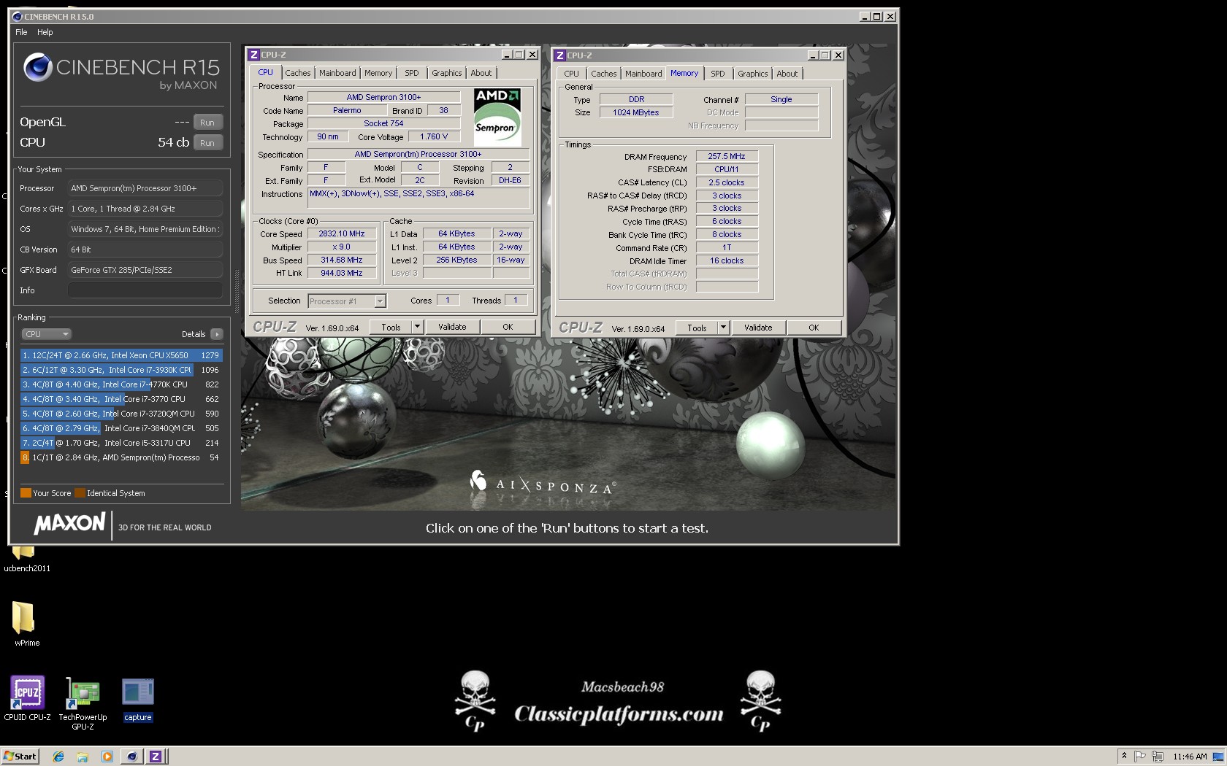Run the OpenGL benchmark
1227x766 pixels.
point(207,123)
